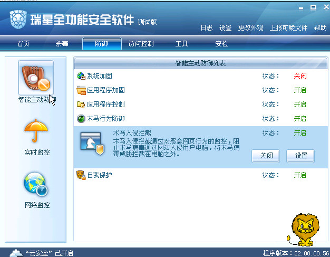Image resolution: width=330 pixels, height=257 pixels.
Task: Click the 实时监控 label
Action: click(37, 153)
